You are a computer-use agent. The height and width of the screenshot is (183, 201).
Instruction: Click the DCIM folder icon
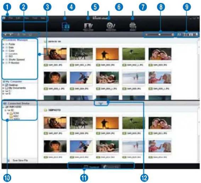pos(11,113)
